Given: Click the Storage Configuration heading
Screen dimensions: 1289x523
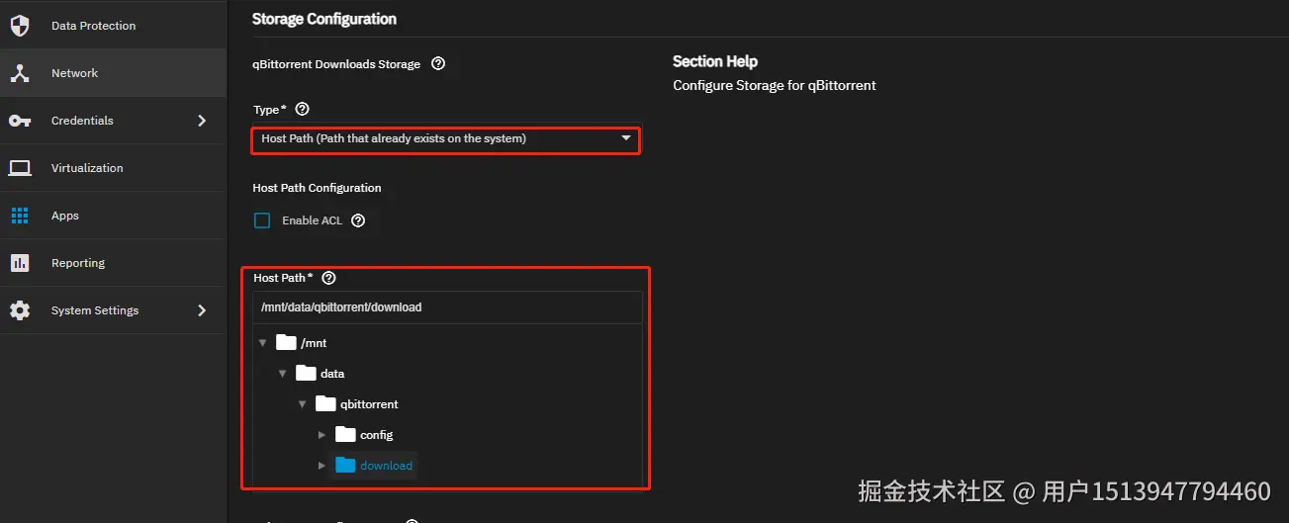Looking at the screenshot, I should [324, 19].
